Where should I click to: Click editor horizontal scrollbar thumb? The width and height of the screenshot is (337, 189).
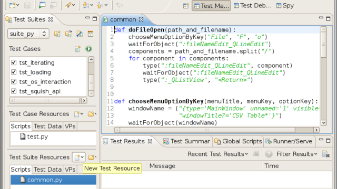pos(207,130)
